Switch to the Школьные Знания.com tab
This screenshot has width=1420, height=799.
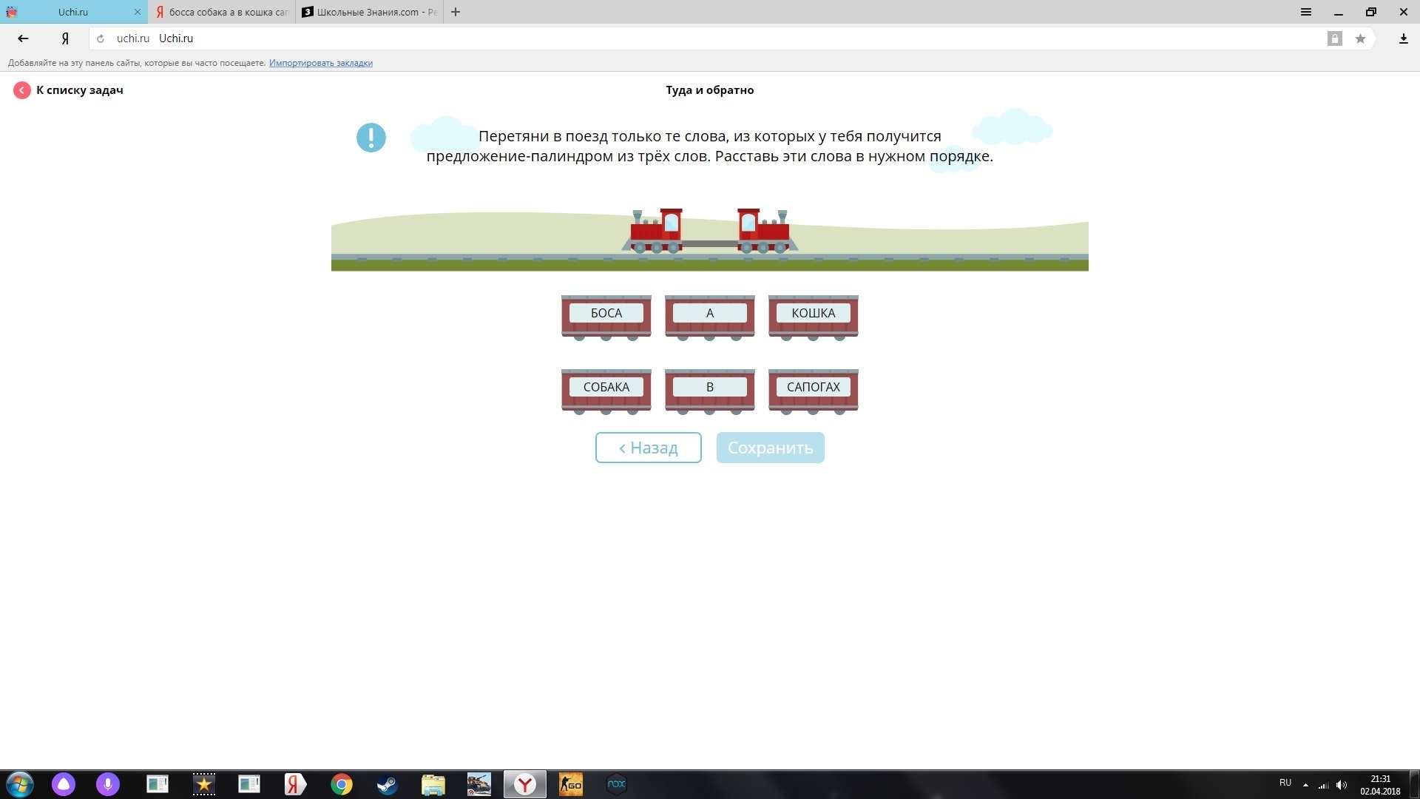pyautogui.click(x=370, y=12)
